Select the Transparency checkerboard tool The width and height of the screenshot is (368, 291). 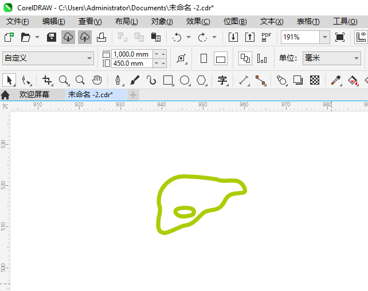(315, 80)
